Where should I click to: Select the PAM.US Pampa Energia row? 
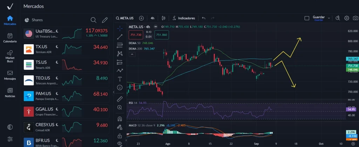pos(66,96)
